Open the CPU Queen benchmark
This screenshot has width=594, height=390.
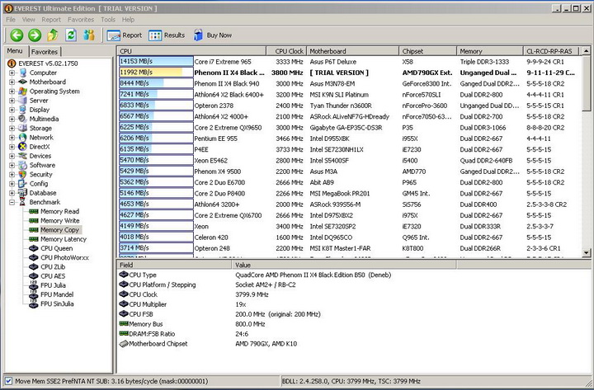tap(56, 248)
